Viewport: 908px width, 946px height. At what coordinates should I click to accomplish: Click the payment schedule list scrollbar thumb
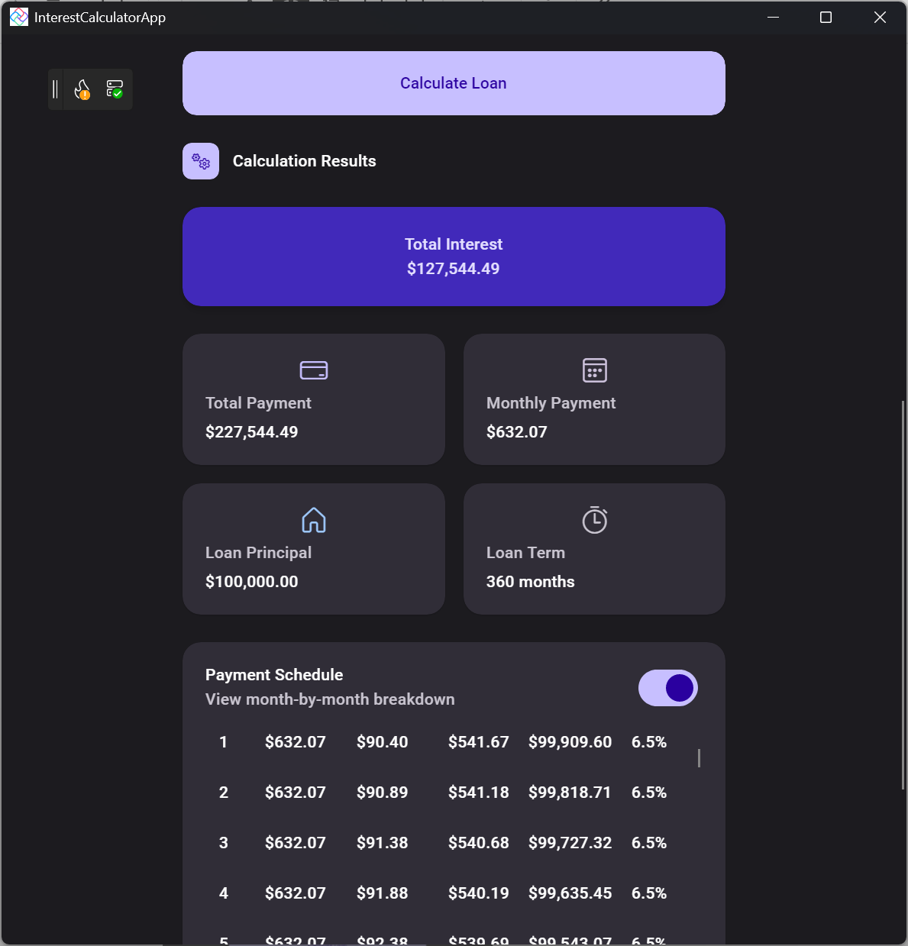(699, 758)
